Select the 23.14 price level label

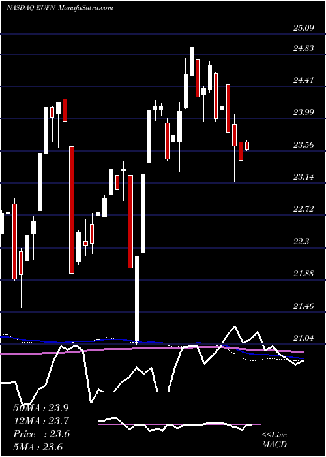pyautogui.click(x=304, y=177)
